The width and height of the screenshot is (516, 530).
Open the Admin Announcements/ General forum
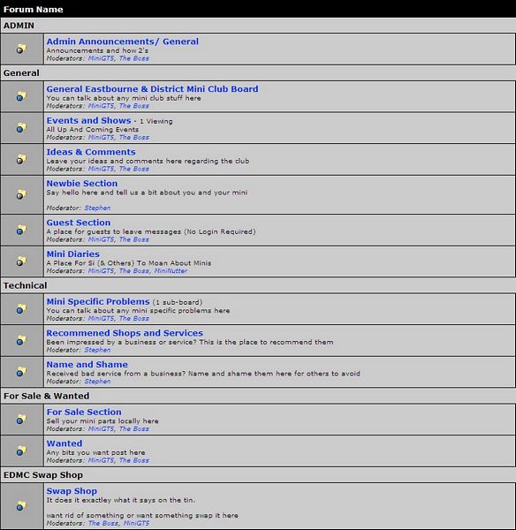point(123,42)
